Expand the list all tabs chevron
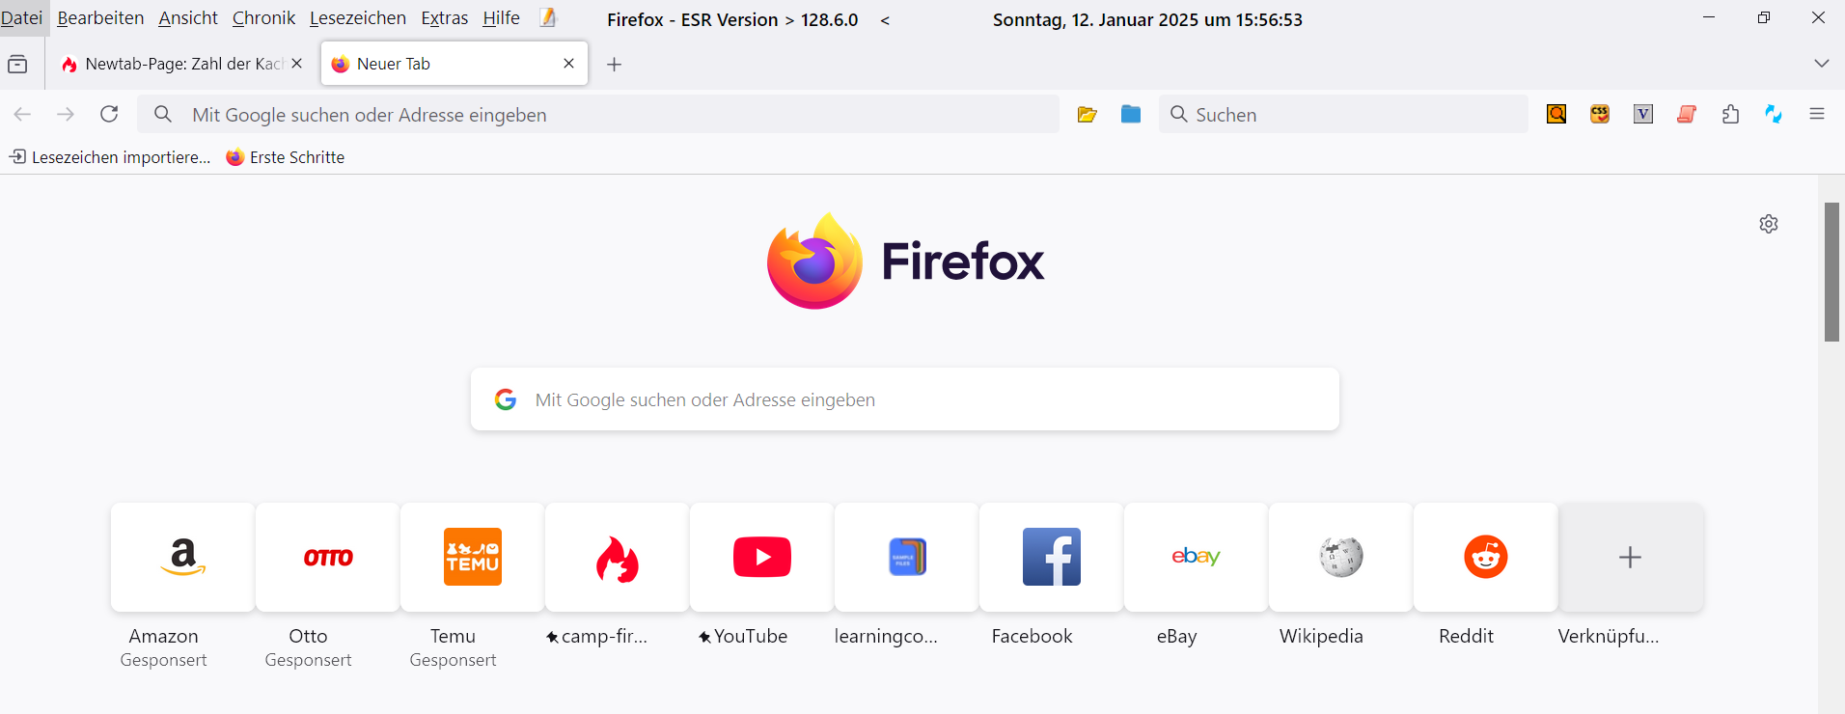Screen dimensions: 1845x714 (1822, 64)
